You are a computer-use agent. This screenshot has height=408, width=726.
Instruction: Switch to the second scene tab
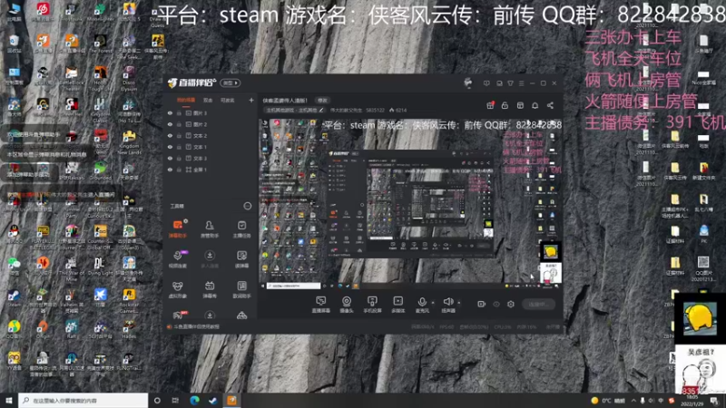tap(208, 100)
